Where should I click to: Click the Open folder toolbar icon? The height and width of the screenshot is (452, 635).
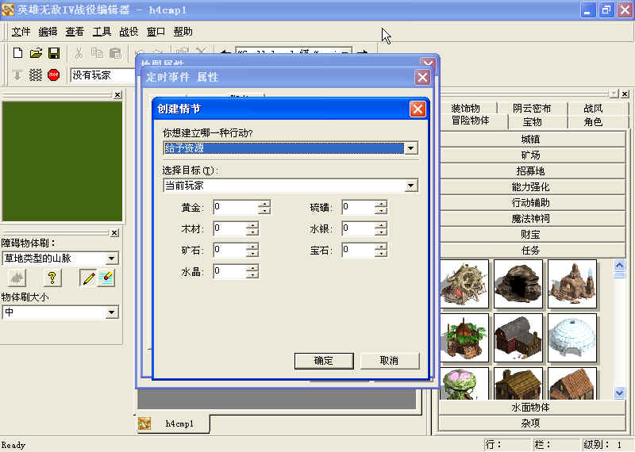click(x=36, y=53)
